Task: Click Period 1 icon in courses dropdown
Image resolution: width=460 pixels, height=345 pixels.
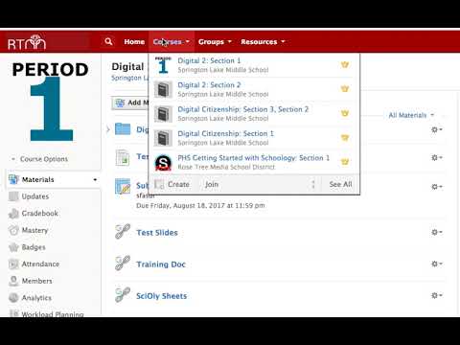Action: [163, 65]
